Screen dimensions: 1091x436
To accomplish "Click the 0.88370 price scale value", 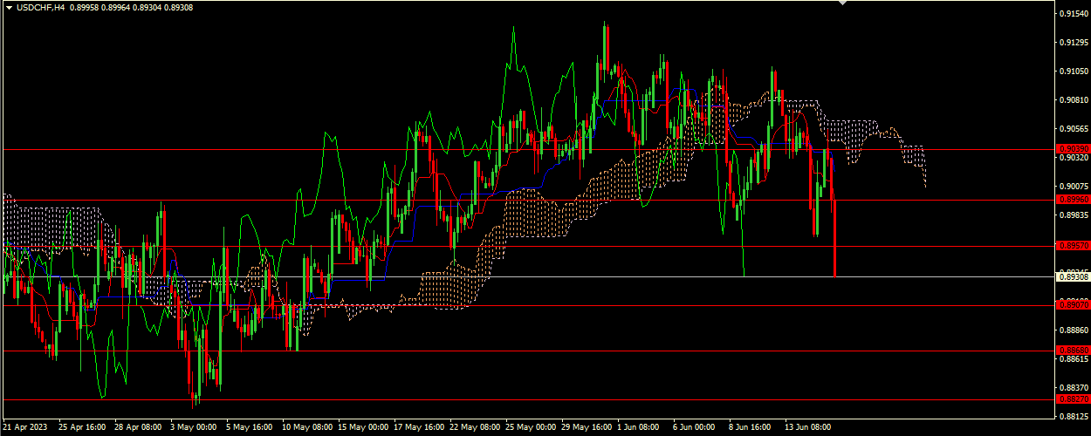I will [1073, 387].
